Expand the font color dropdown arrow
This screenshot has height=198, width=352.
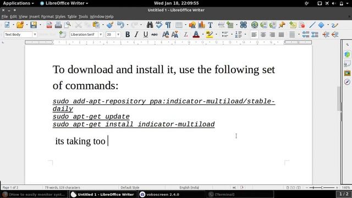[x=203, y=34]
